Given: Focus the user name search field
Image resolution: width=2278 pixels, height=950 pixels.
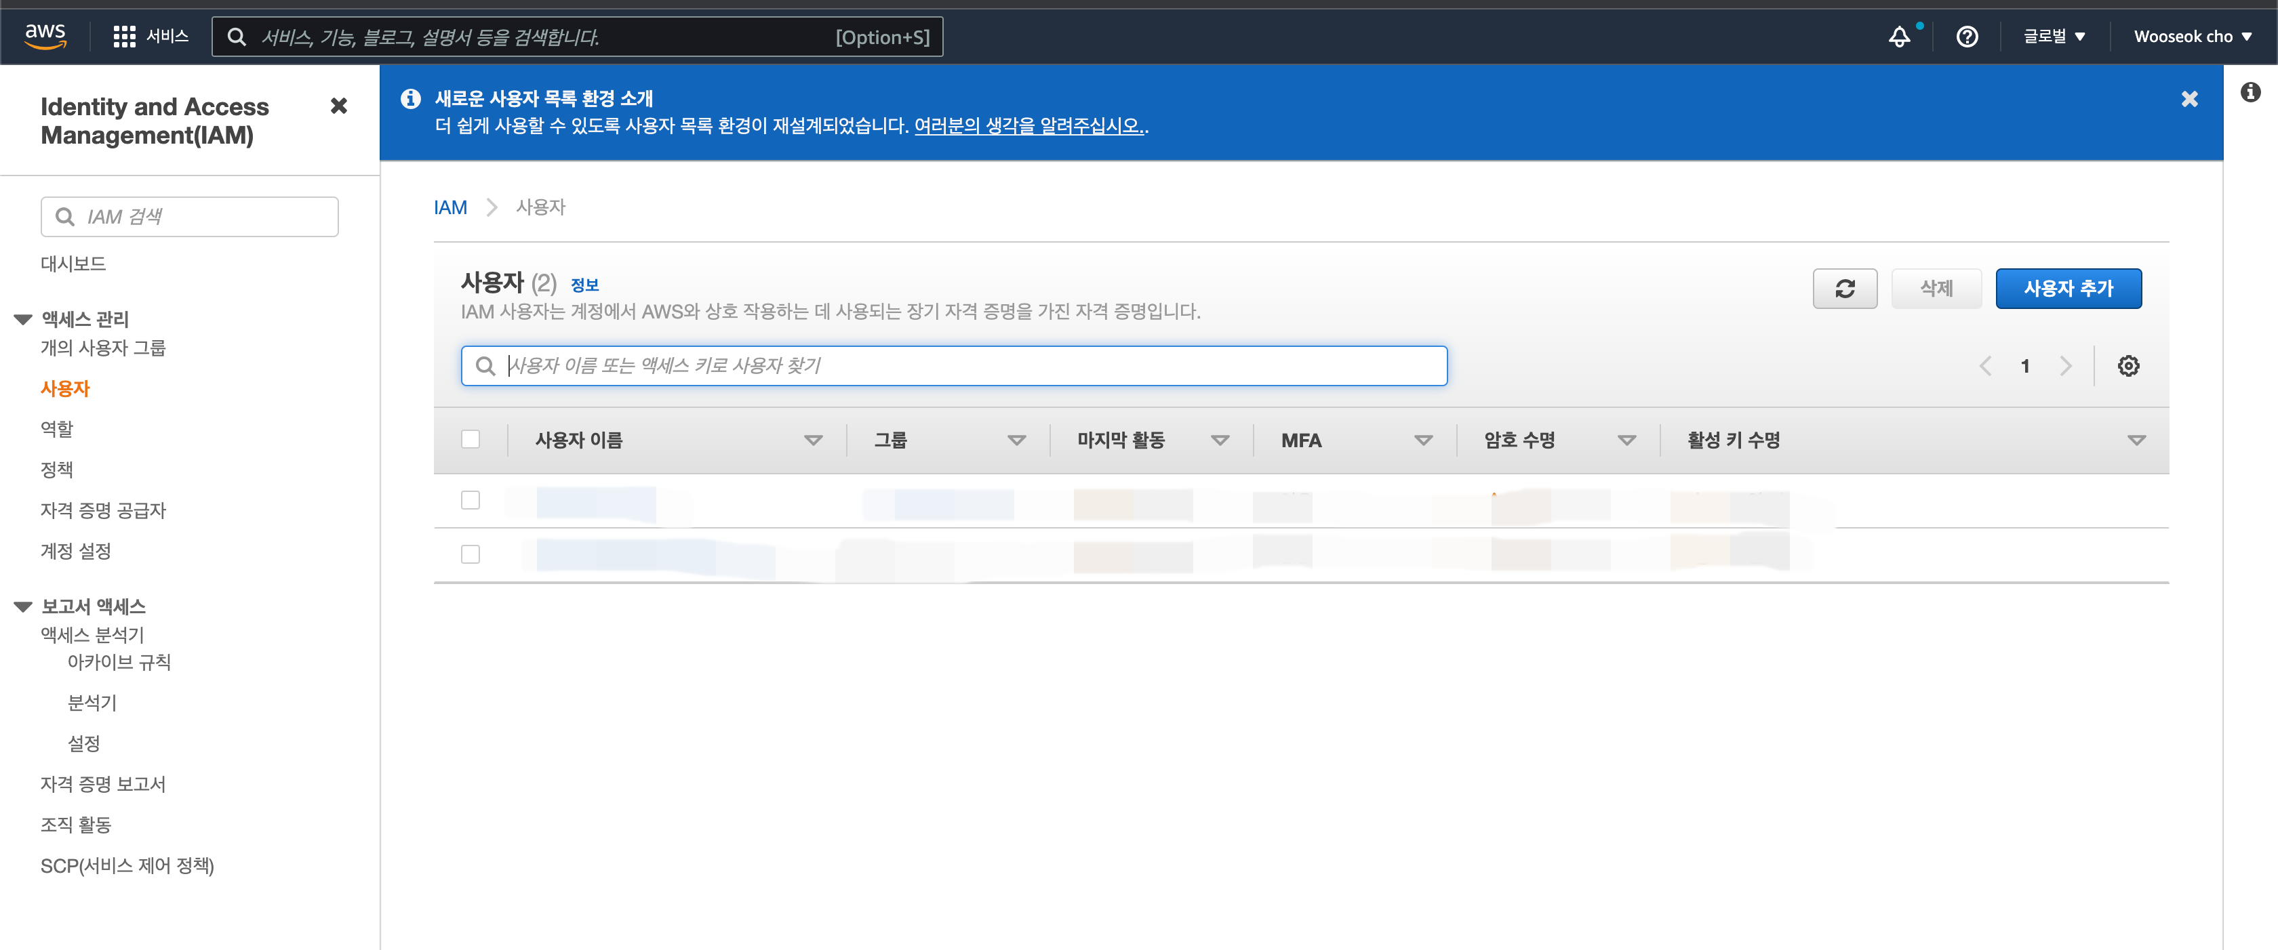Looking at the screenshot, I should (953, 366).
